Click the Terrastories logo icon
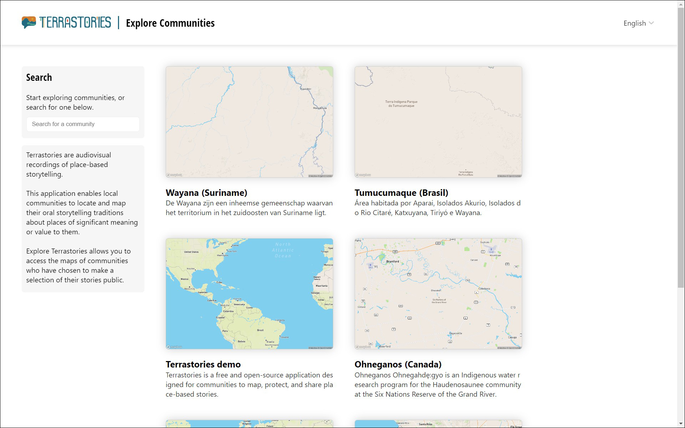Image resolution: width=685 pixels, height=428 pixels. tap(29, 22)
